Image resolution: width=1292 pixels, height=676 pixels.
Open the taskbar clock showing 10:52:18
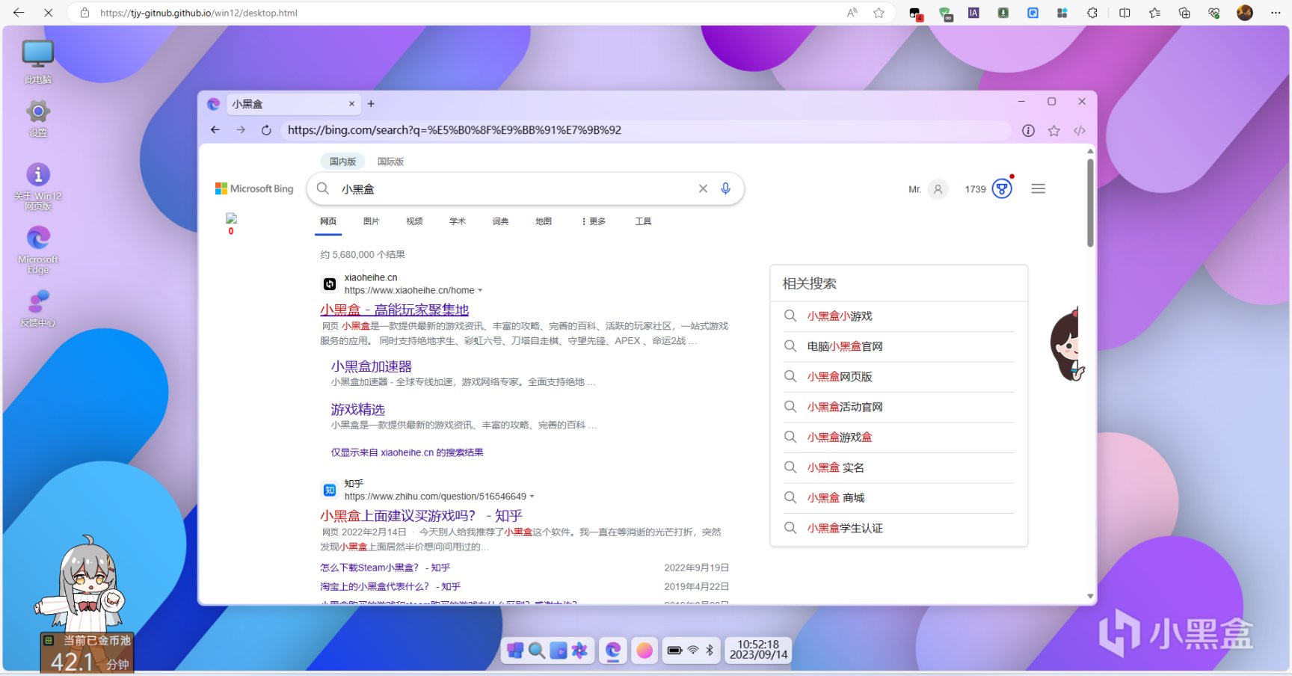759,650
